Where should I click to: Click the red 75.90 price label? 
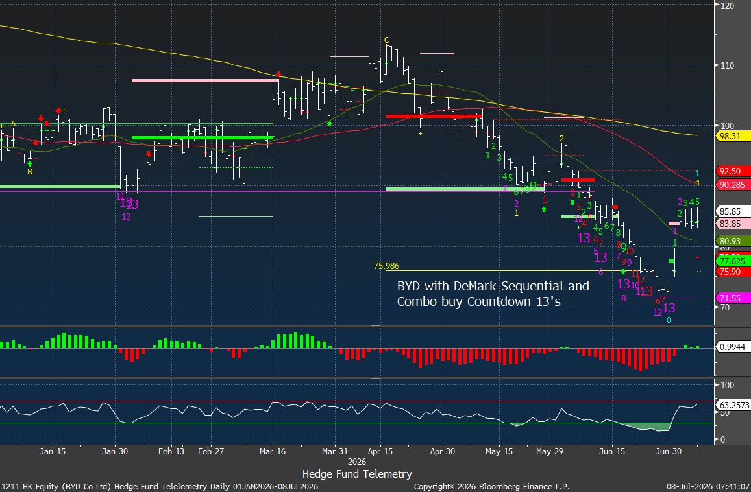732,272
